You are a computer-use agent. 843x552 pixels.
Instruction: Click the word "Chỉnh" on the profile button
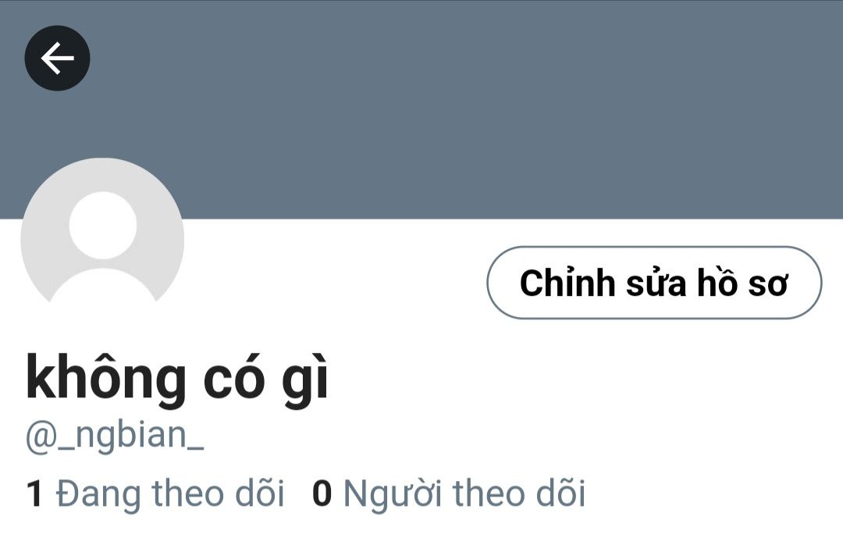coord(567,281)
